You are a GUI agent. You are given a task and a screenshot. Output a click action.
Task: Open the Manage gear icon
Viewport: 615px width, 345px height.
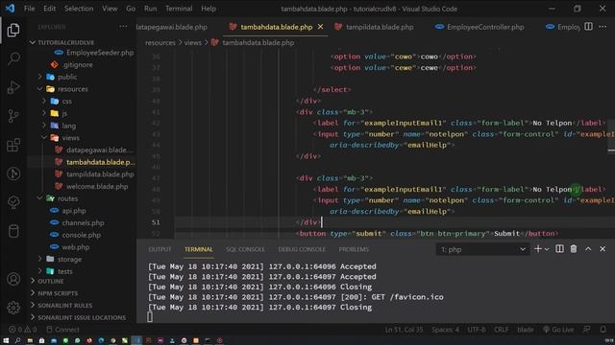tap(13, 308)
